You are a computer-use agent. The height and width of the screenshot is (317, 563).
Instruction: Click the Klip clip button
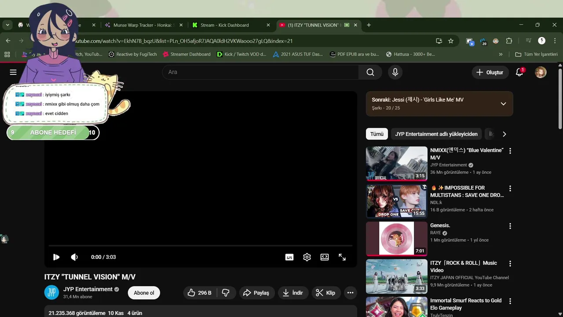325,293
